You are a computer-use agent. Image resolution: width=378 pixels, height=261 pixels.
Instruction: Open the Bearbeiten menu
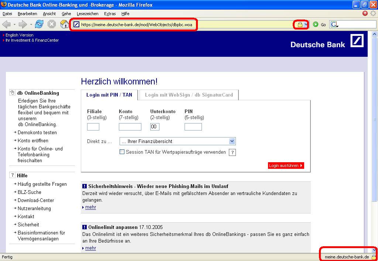pos(27,14)
